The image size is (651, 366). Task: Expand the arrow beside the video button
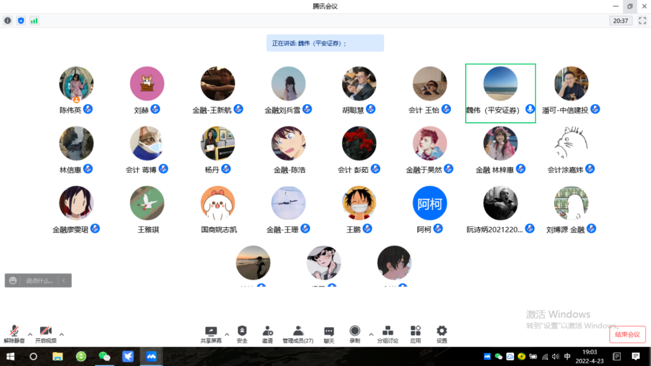62,334
